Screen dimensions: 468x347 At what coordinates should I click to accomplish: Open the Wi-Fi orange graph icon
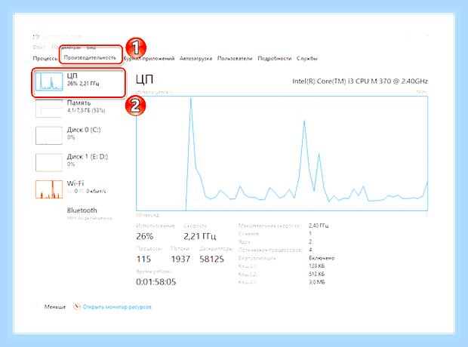coord(49,189)
